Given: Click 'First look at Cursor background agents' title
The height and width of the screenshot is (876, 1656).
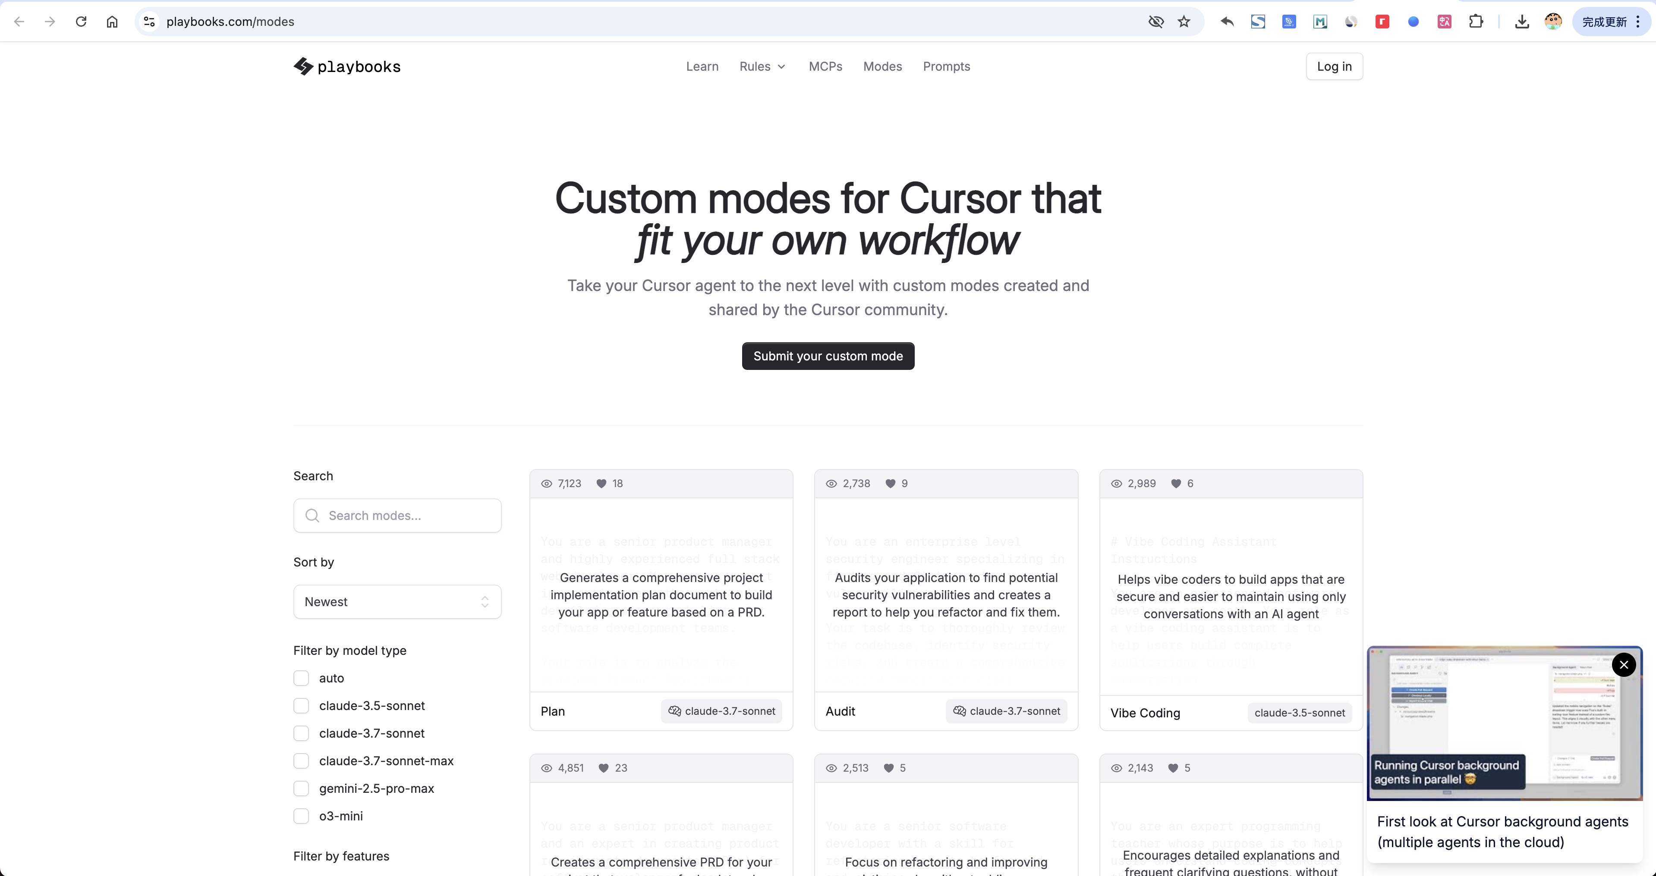Looking at the screenshot, I should (1502, 832).
